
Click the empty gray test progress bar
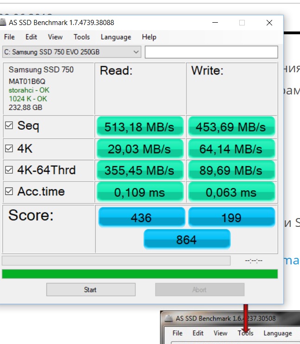(x=116, y=261)
